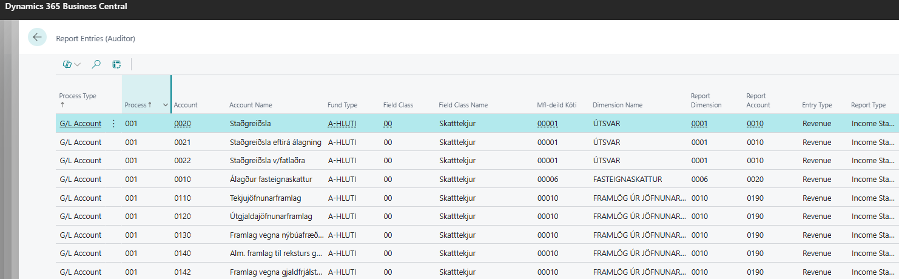Select the Report Type column header
899x279 pixels.
868,105
